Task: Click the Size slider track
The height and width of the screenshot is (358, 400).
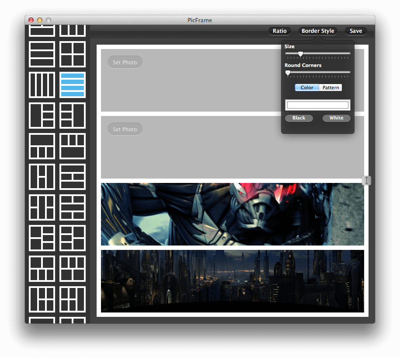Action: tap(318, 53)
